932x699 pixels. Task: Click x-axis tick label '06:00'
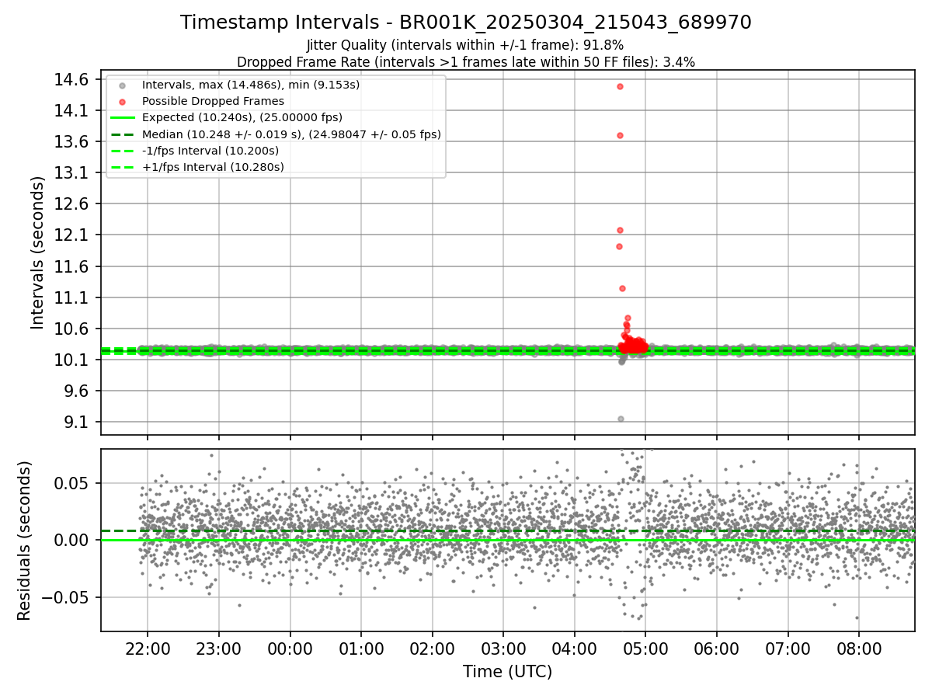coord(716,648)
